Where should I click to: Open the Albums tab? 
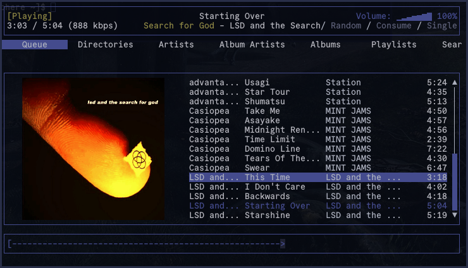325,44
